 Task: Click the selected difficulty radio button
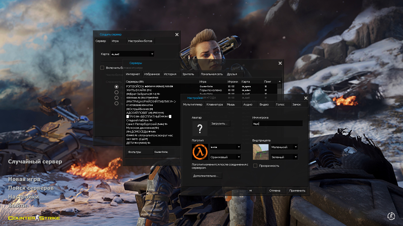click(116, 87)
